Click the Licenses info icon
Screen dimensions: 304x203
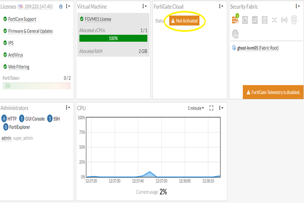pyautogui.click(x=61, y=7)
